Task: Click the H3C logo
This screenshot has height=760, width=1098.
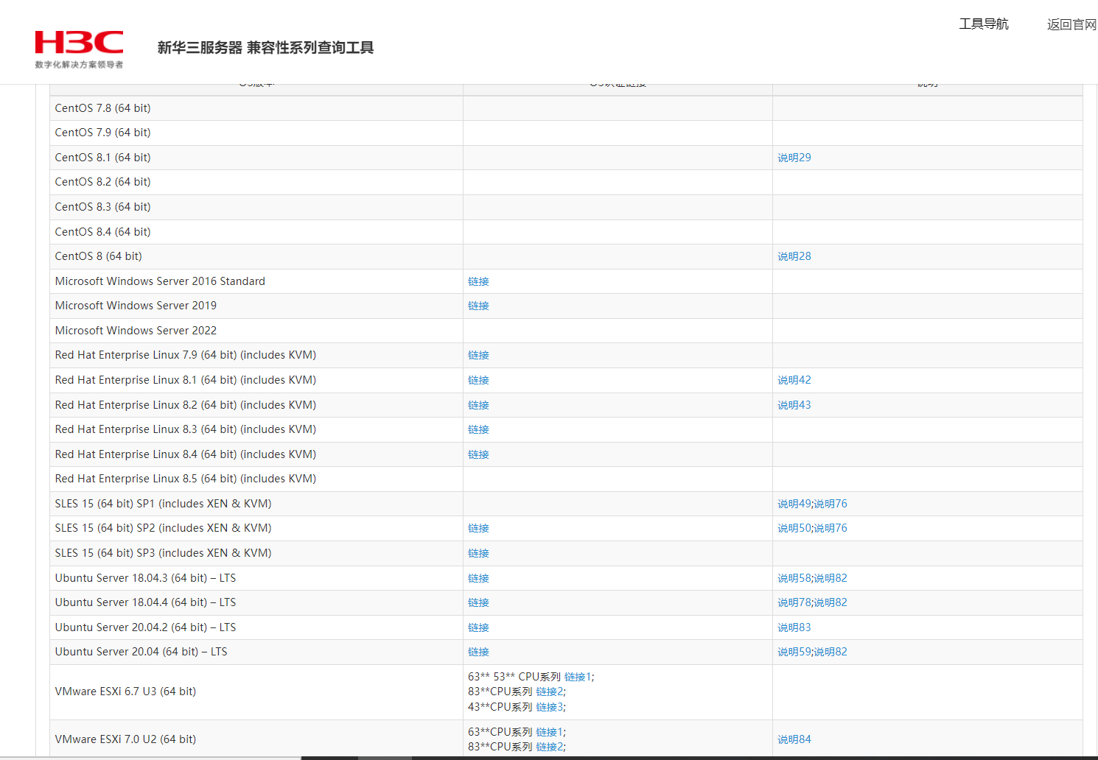Action: tap(79, 49)
